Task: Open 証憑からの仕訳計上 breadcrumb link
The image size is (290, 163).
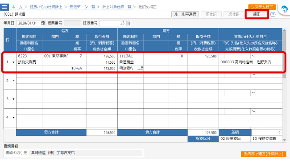Action: (x=46, y=7)
